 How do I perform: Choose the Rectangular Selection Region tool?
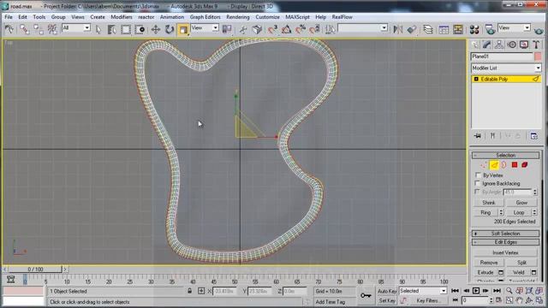[x=126, y=29]
